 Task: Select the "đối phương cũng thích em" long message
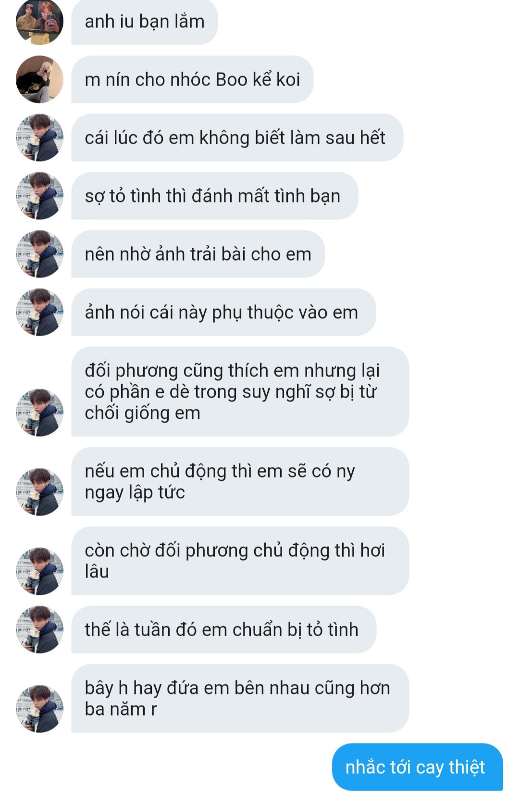(x=240, y=391)
